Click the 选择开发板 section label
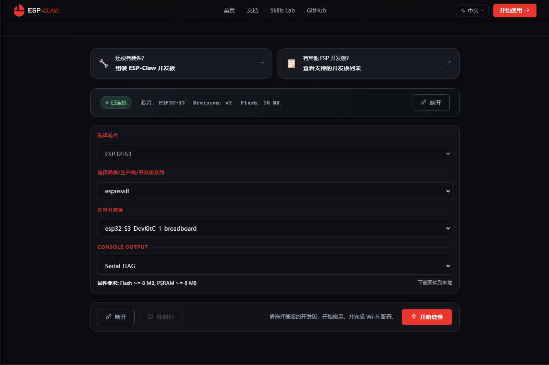The height and width of the screenshot is (365, 549). coord(110,210)
